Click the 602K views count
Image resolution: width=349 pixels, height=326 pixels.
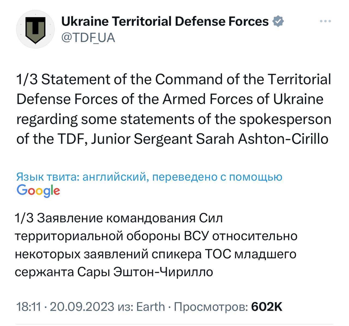click(x=267, y=307)
